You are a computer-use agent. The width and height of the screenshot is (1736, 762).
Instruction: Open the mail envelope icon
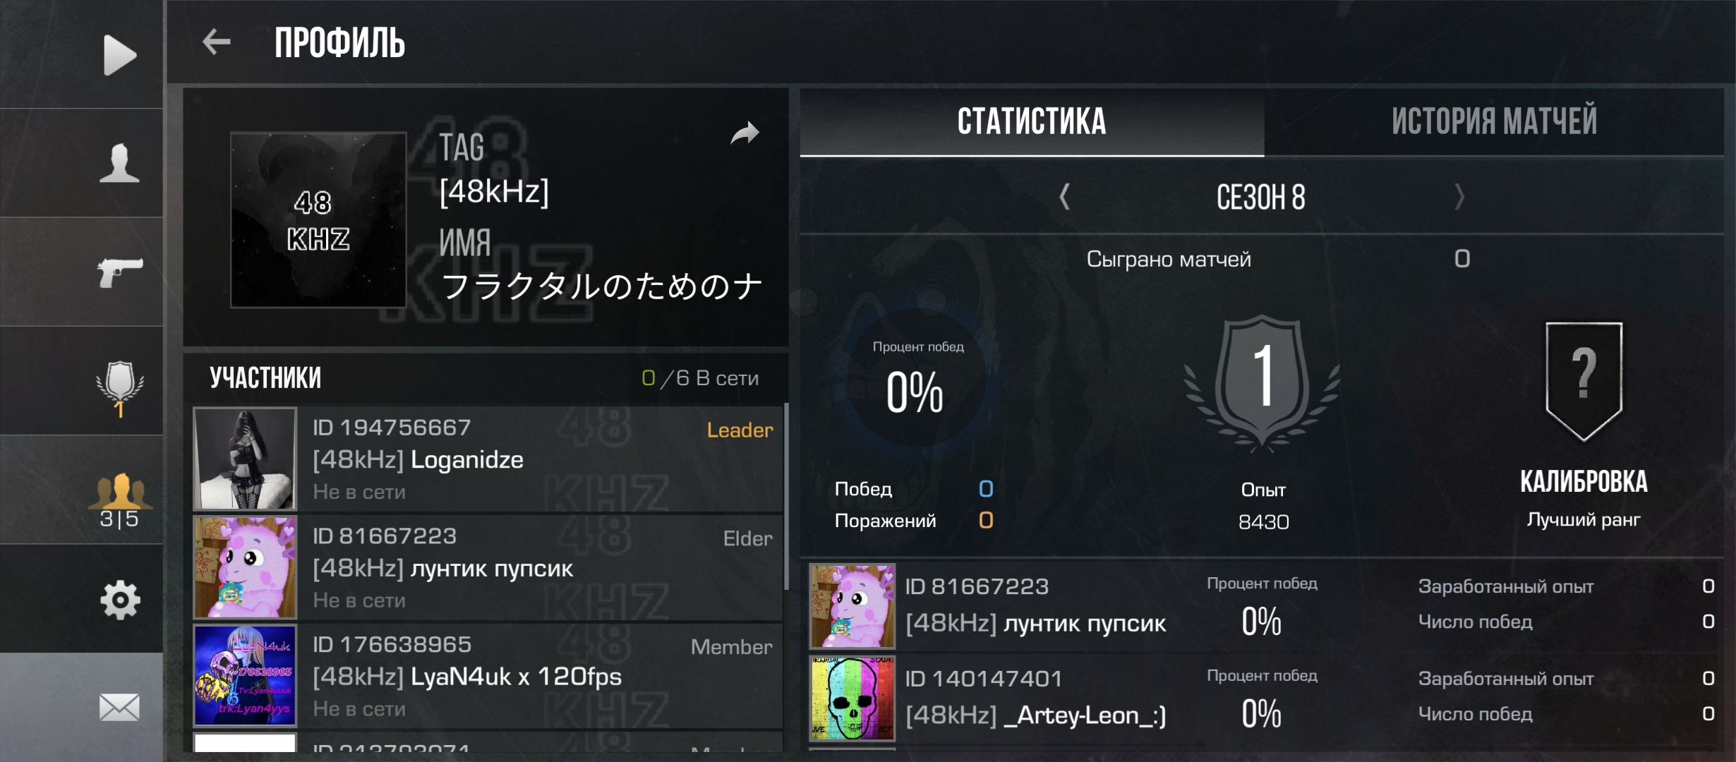click(x=119, y=707)
